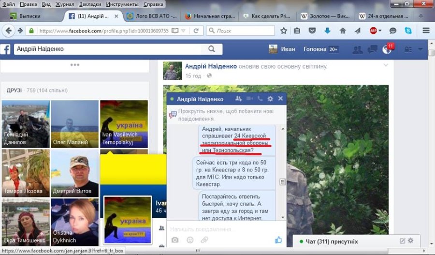Open the Журнал menu
This screenshot has height=255, width=435.
(65, 4)
